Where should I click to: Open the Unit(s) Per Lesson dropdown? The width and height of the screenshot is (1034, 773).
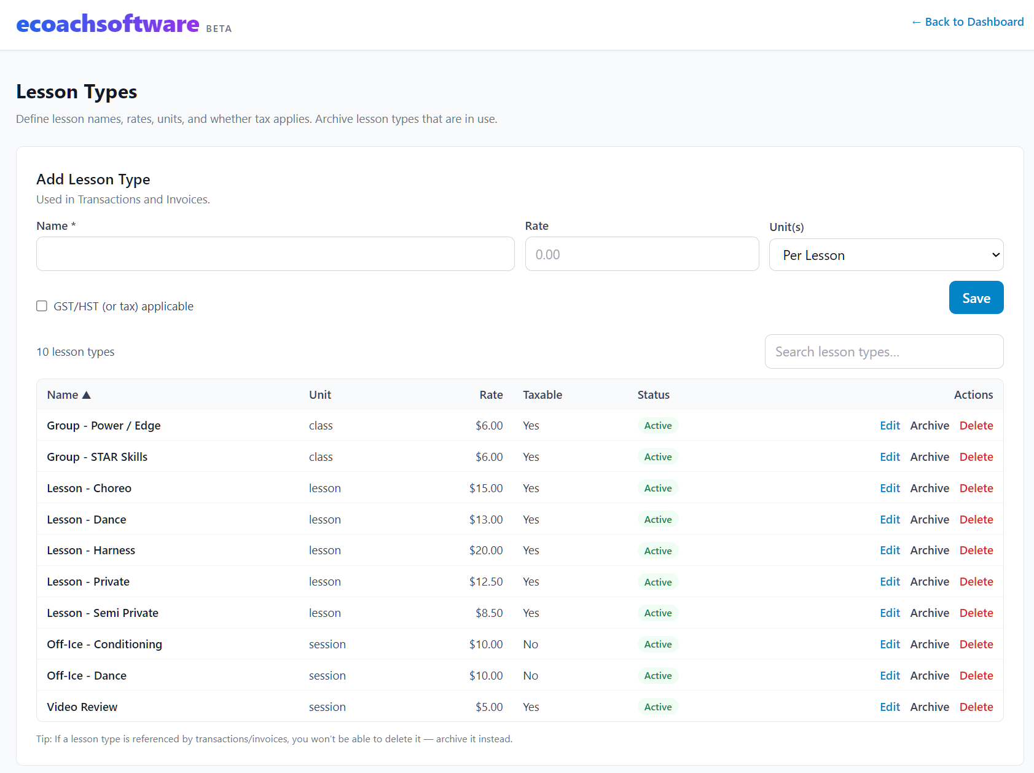click(886, 255)
